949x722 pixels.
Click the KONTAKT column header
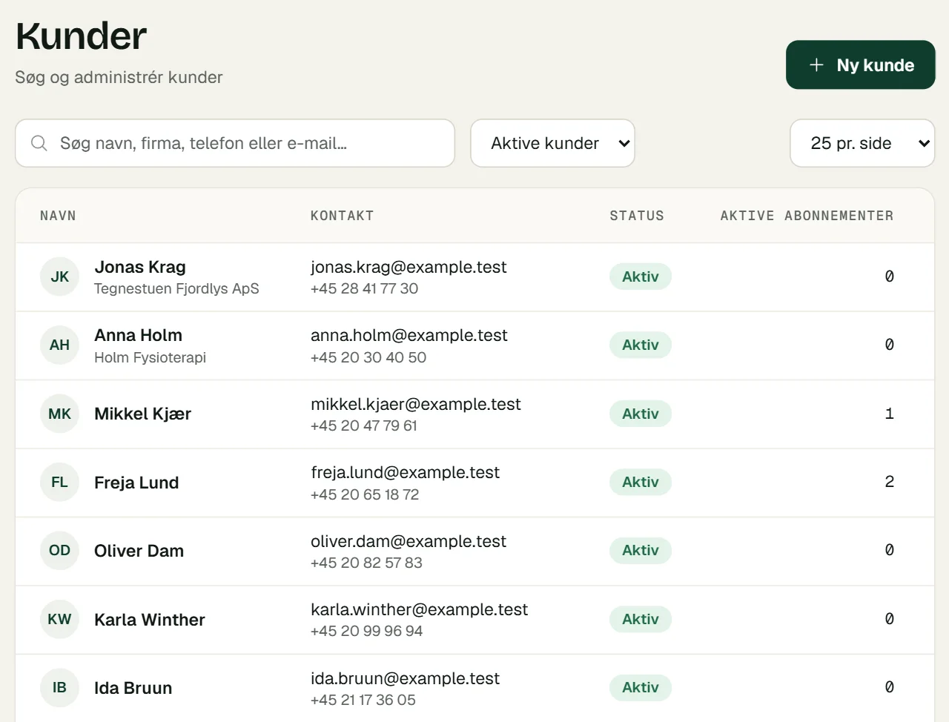point(342,216)
